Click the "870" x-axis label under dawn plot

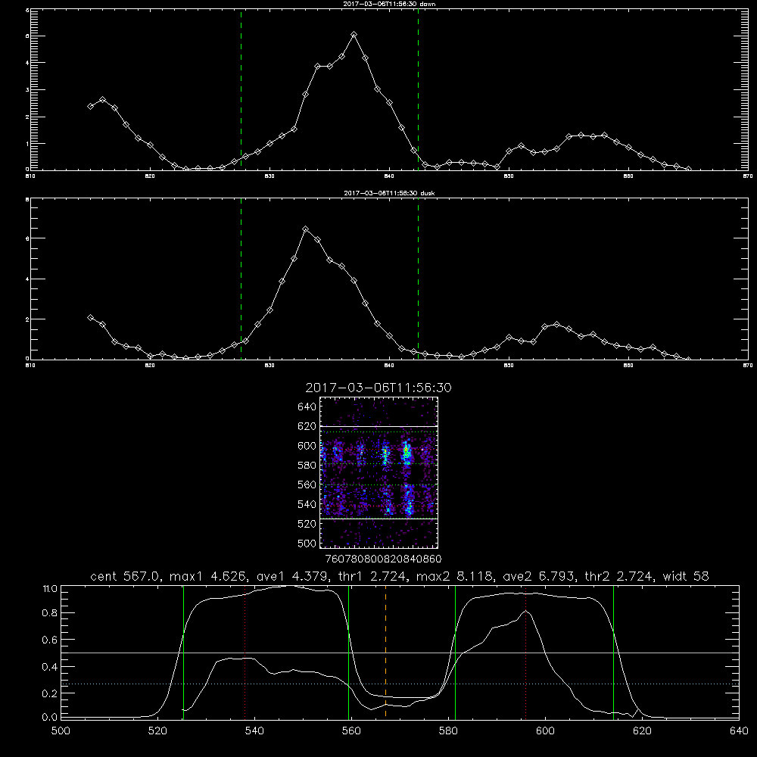tap(748, 176)
